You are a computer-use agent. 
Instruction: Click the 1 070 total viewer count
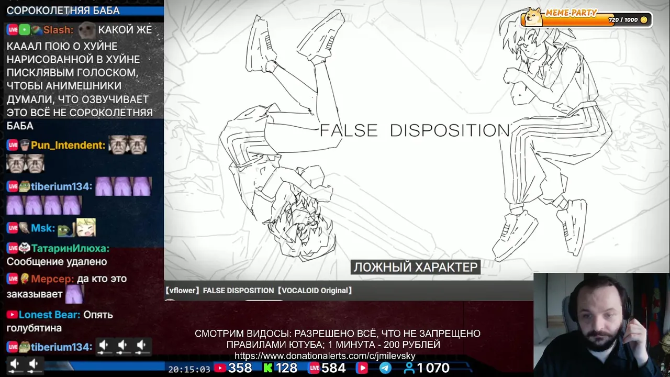(x=433, y=368)
